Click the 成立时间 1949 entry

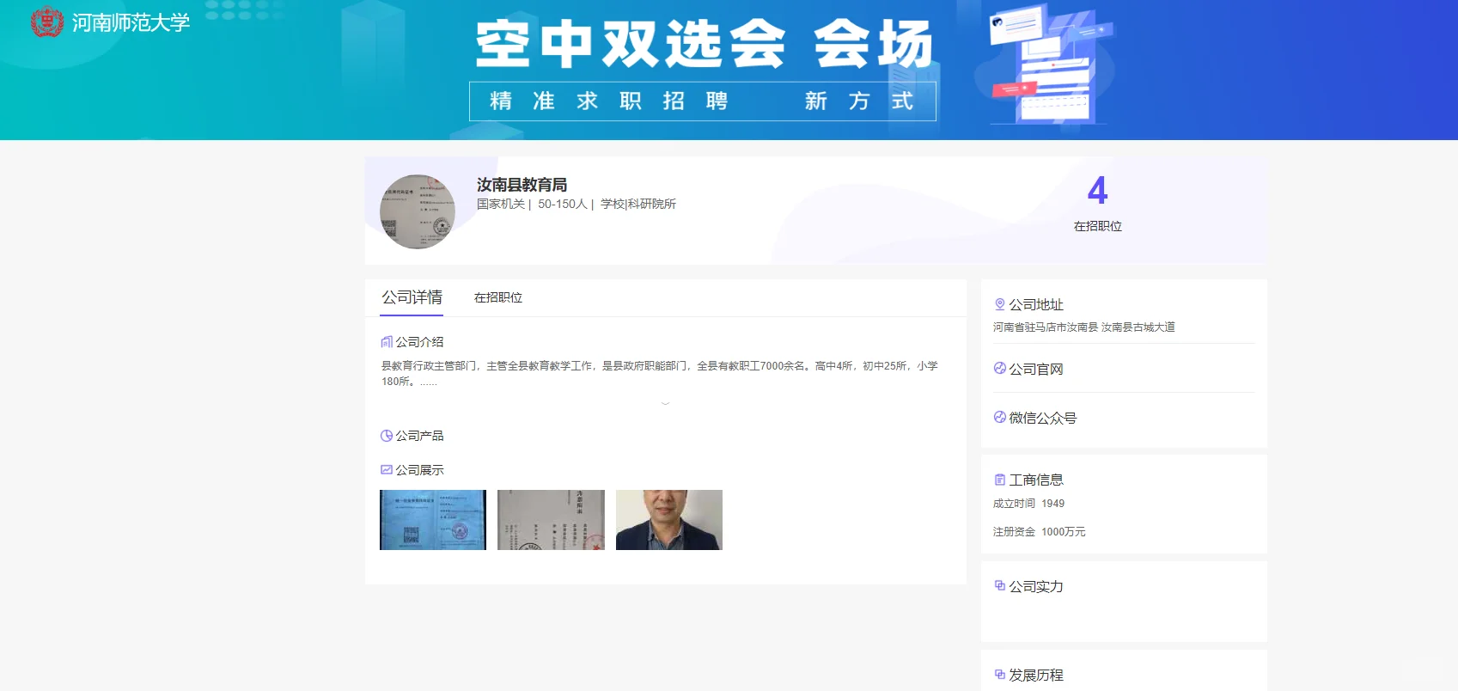(1028, 504)
